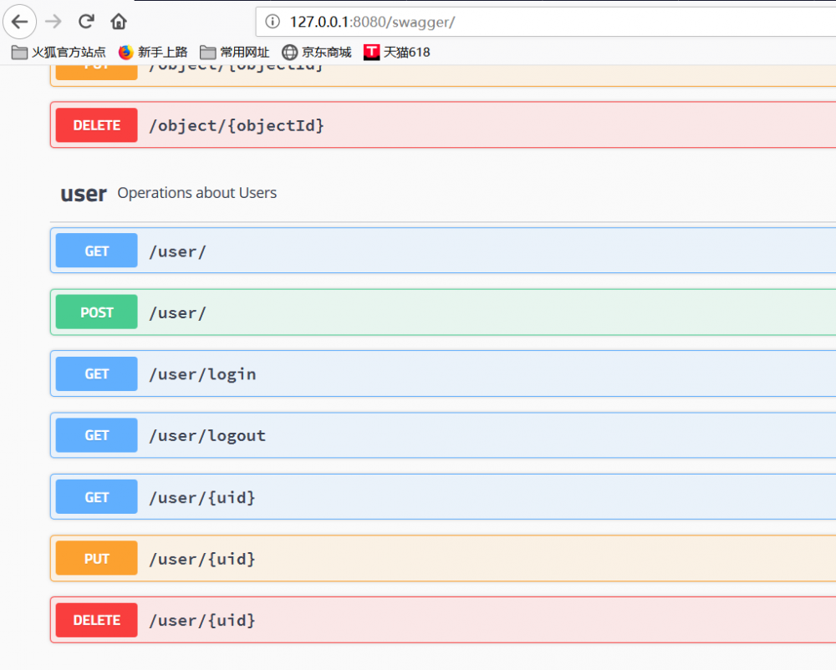The height and width of the screenshot is (670, 836).
Task: Click the forward navigation arrow
Action: tap(53, 22)
